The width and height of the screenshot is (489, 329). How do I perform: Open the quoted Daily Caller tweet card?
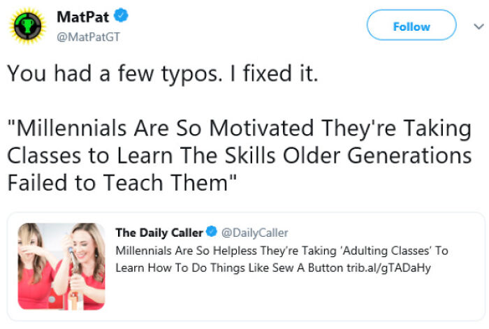246,266
